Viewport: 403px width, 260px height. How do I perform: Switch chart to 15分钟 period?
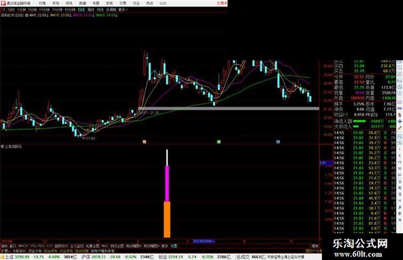tap(44, 9)
